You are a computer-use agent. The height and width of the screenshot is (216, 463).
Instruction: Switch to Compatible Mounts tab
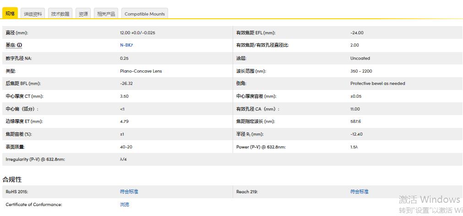145,14
